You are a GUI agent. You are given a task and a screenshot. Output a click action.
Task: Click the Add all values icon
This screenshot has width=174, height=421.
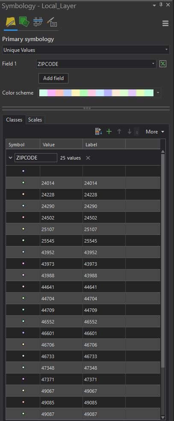pyautogui.click(x=98, y=132)
